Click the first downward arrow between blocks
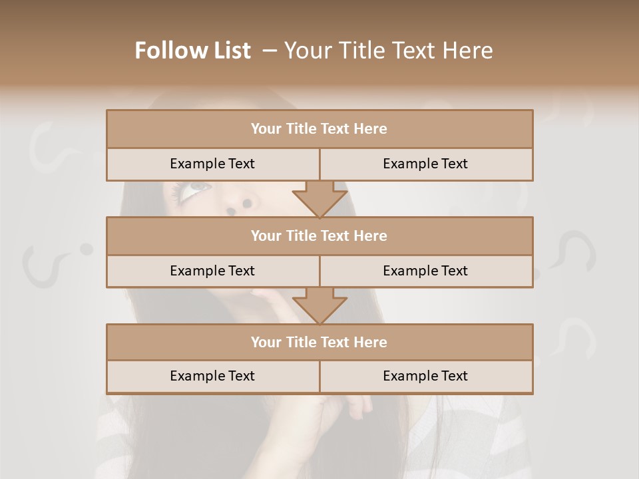The image size is (639, 479). 320,199
